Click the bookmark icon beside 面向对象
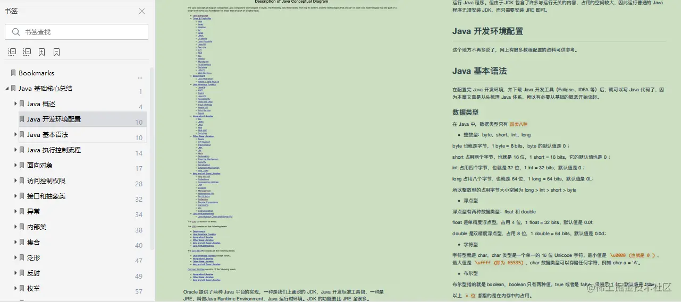The image size is (681, 302). (x=22, y=166)
